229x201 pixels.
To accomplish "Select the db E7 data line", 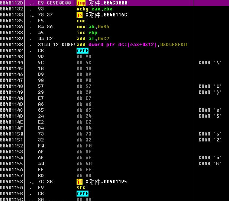I will 84,98.
